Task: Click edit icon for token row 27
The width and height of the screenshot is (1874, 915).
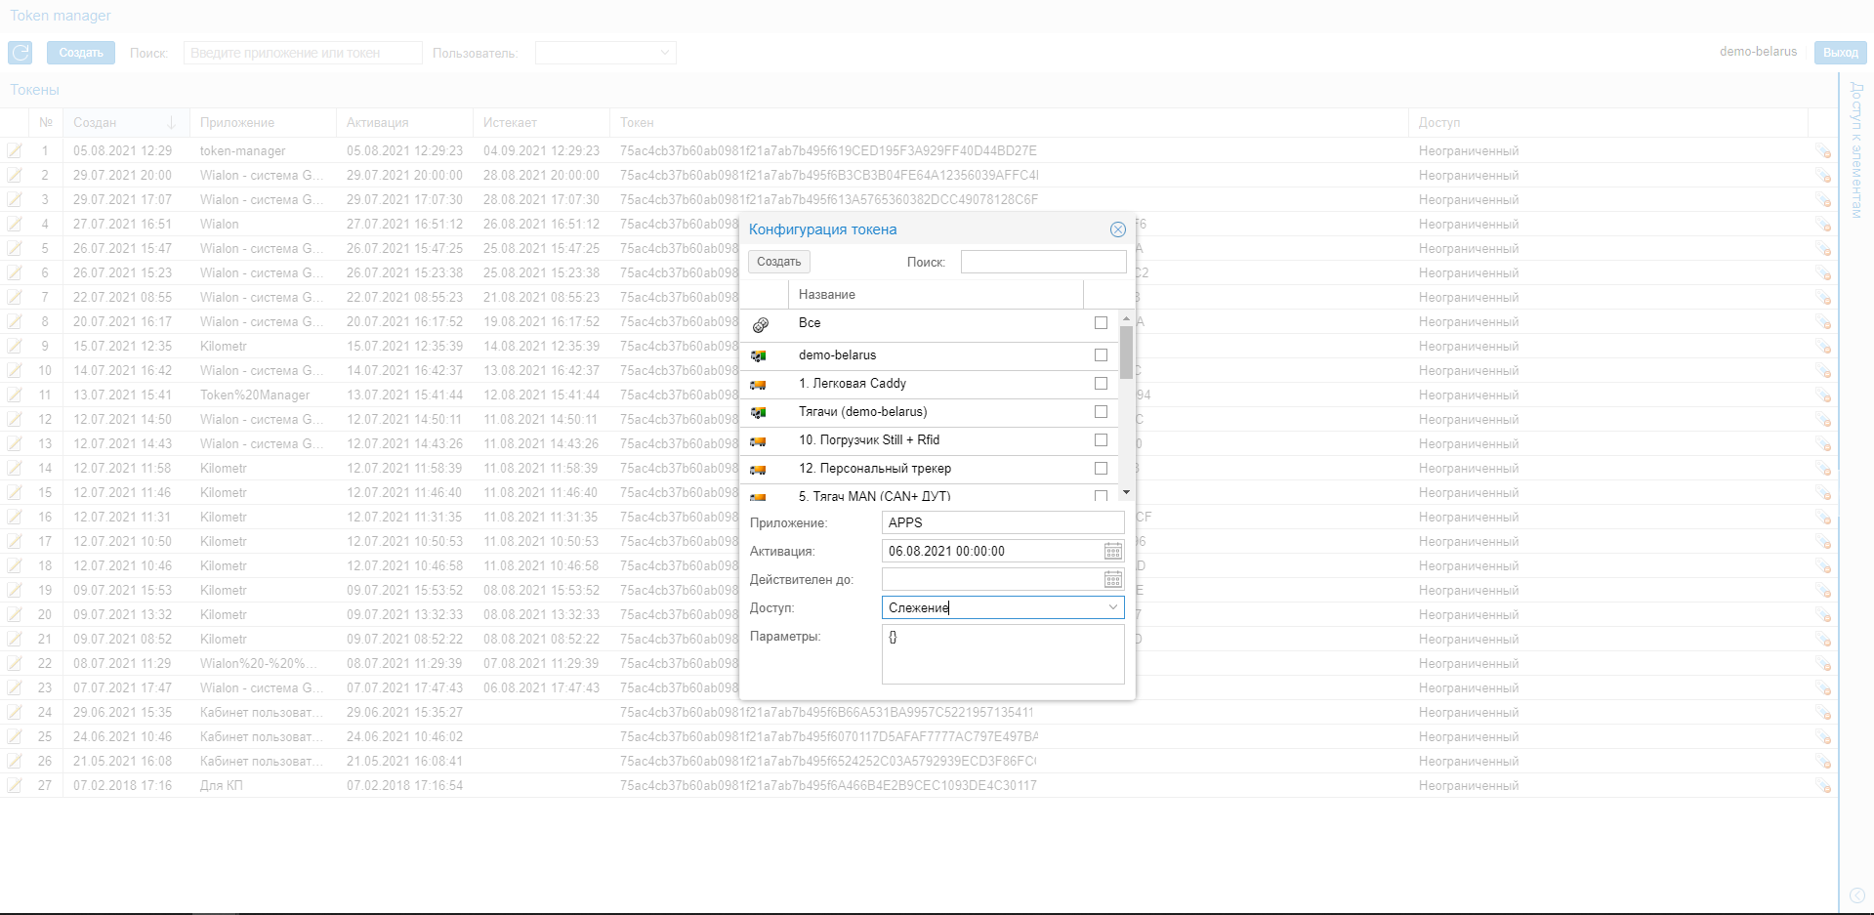Action: [15, 785]
